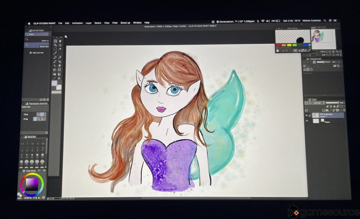Select the Auto select magic wand tool
Viewport: 360px width, 219px height.
(x=60, y=49)
